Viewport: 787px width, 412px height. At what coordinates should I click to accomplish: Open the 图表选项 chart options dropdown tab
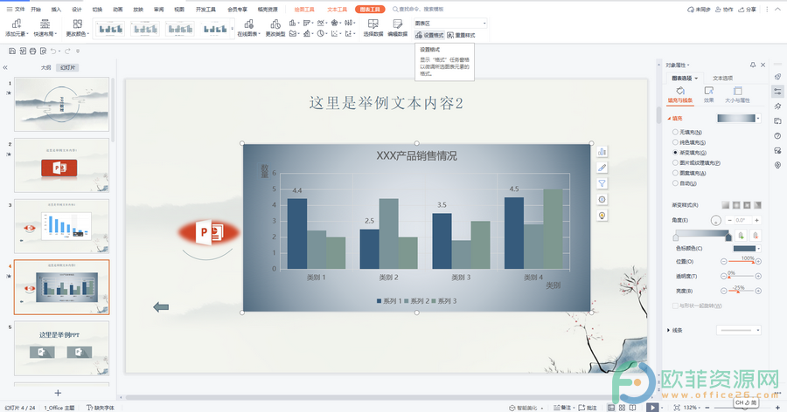[x=685, y=79]
